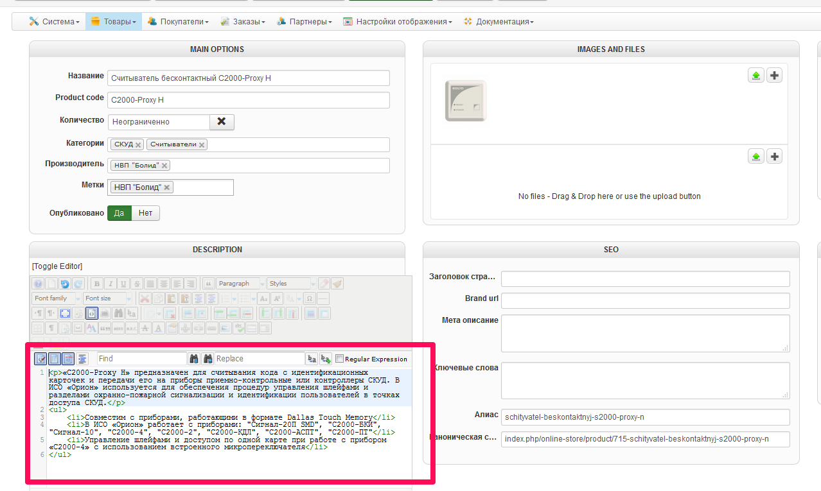Click the Replace all icon with green plus
Image resolution: width=821 pixels, height=491 pixels.
coord(326,359)
